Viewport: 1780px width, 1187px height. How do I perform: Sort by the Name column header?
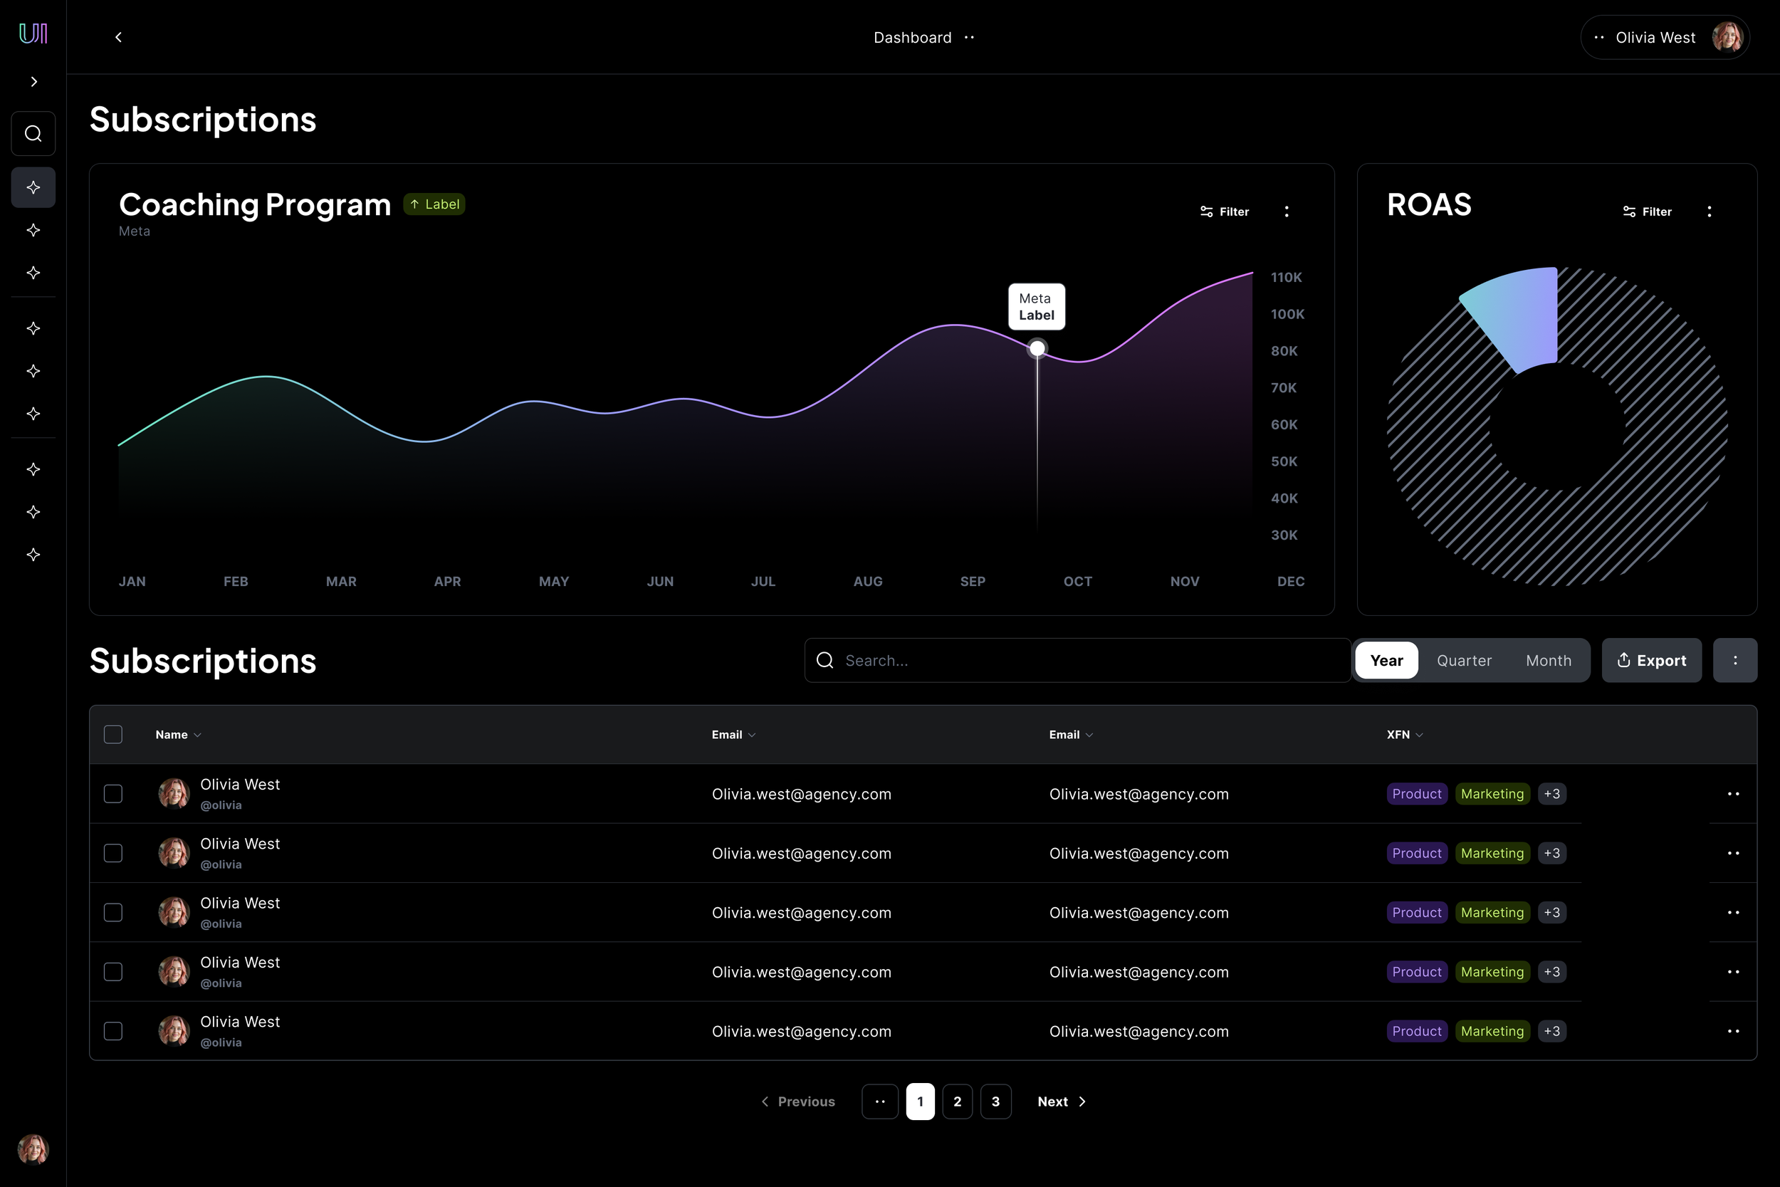[179, 735]
